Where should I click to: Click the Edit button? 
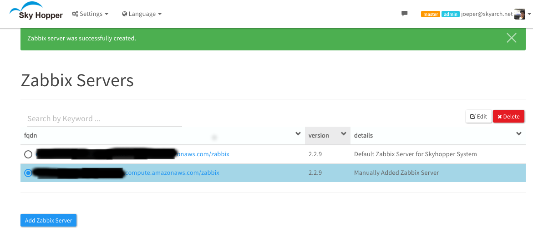pyautogui.click(x=478, y=116)
